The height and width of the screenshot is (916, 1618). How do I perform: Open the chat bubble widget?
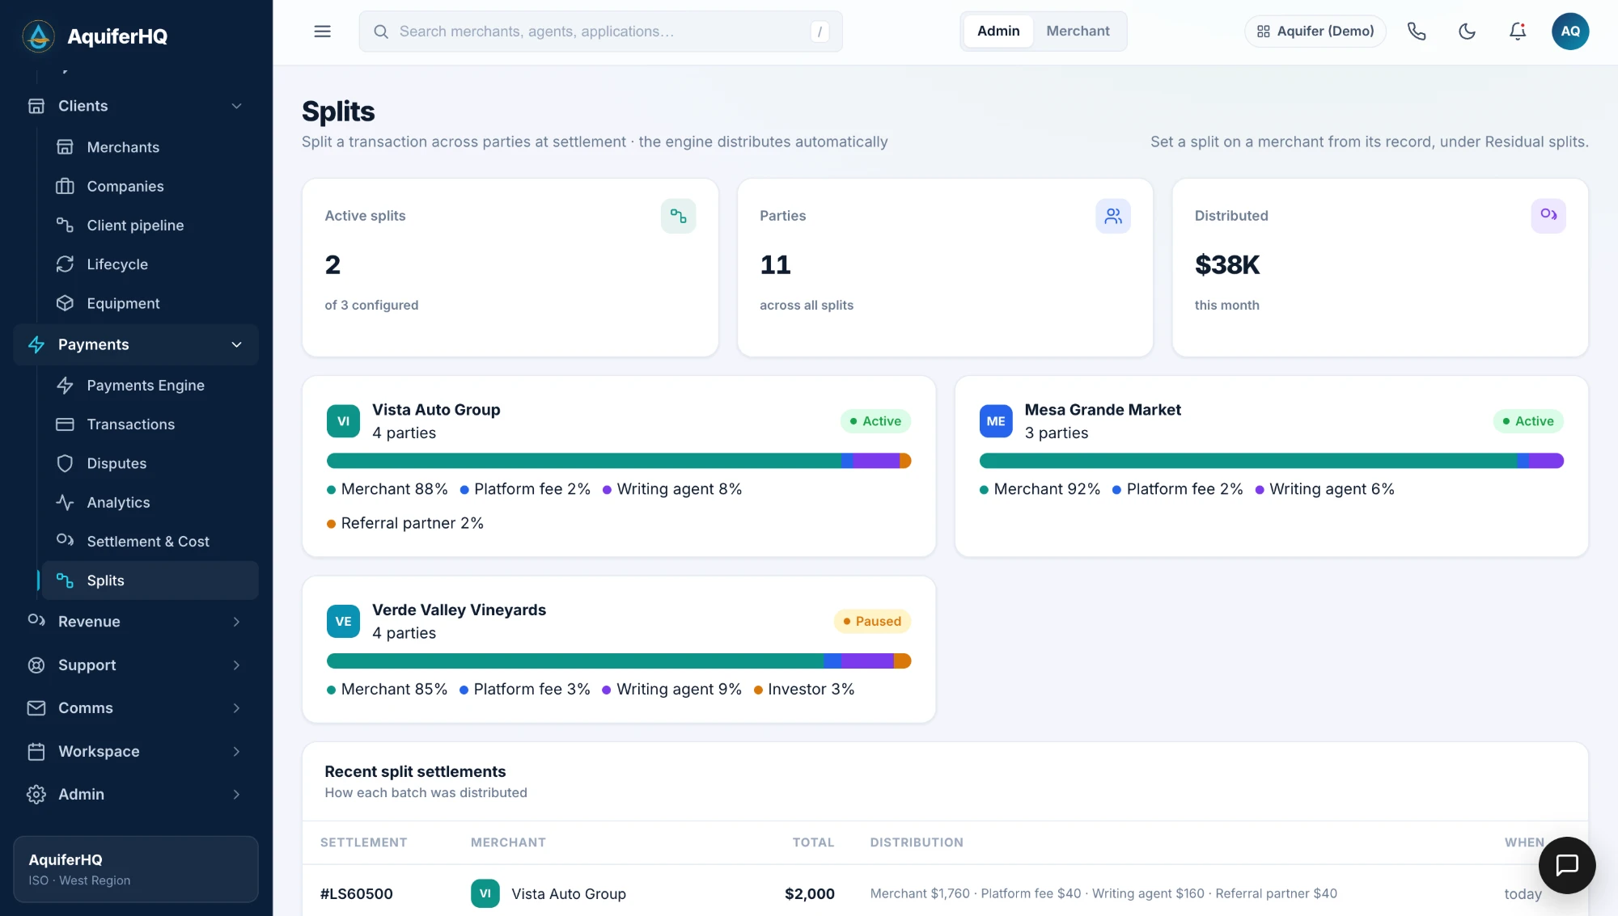[1567, 865]
